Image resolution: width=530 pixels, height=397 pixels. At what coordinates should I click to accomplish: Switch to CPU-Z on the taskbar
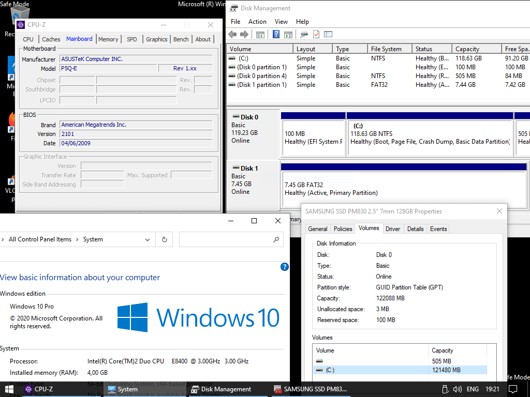pyautogui.click(x=39, y=389)
